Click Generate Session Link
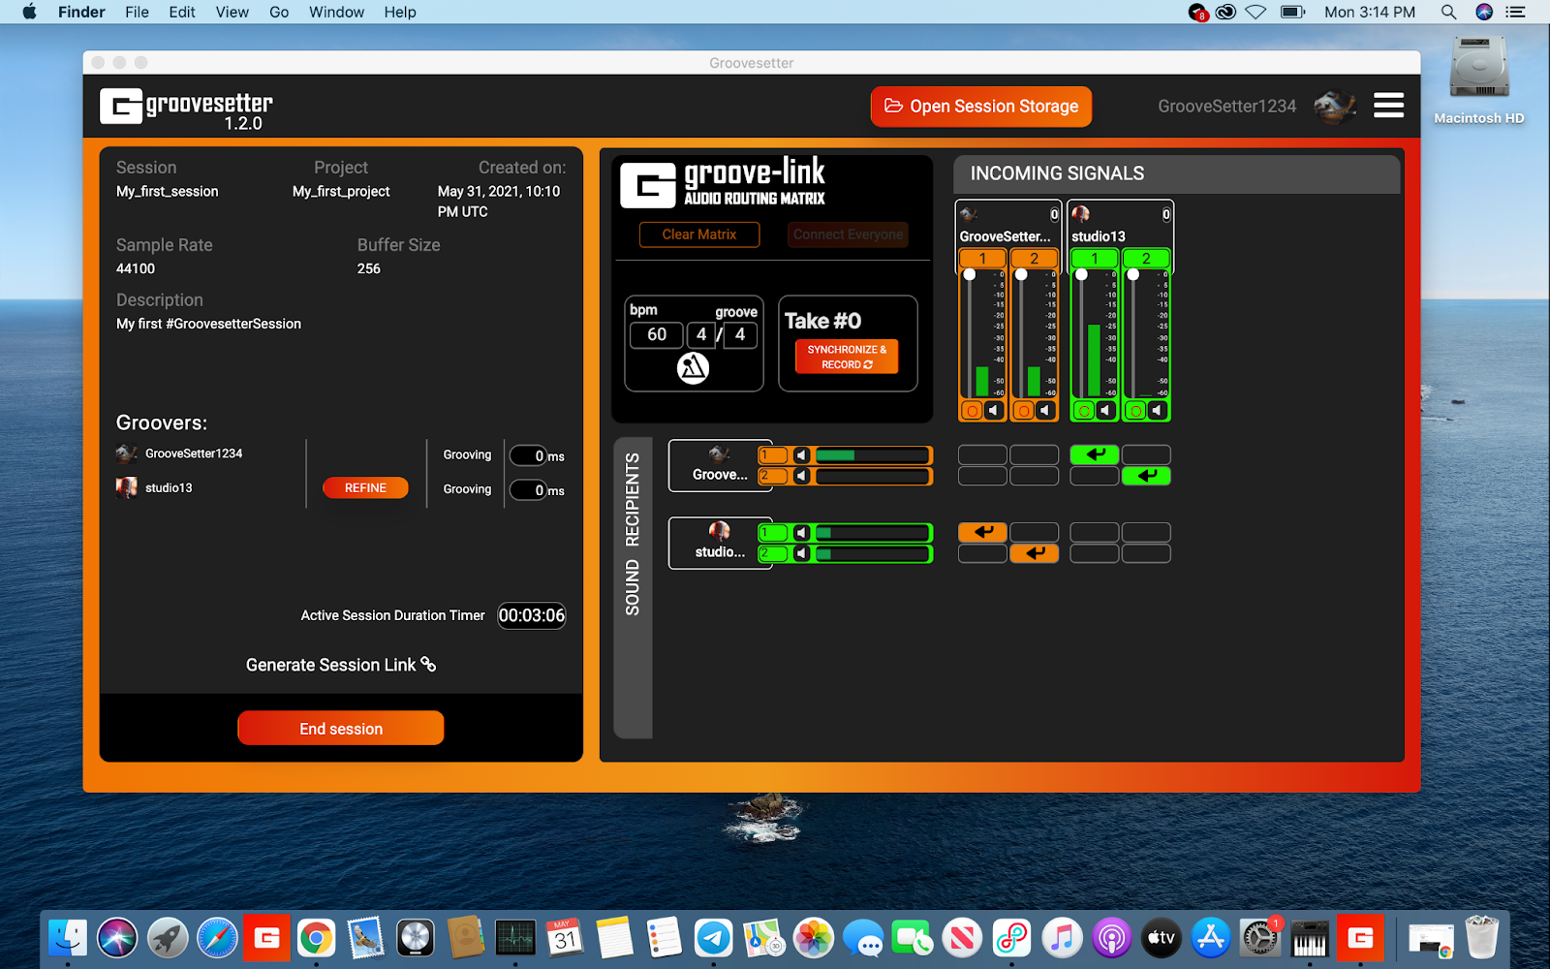This screenshot has width=1550, height=969. tap(340, 665)
